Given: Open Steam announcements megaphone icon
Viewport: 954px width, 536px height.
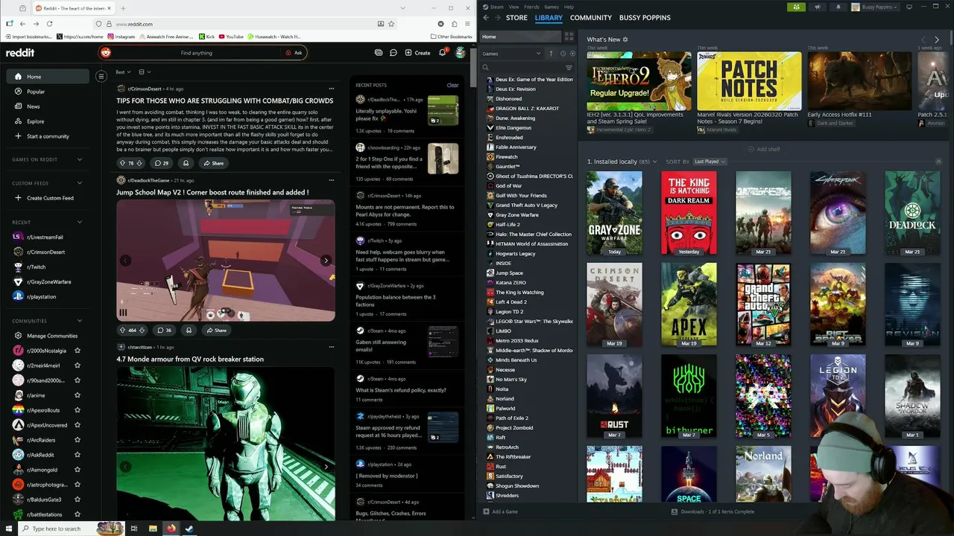Looking at the screenshot, I should [x=818, y=7].
